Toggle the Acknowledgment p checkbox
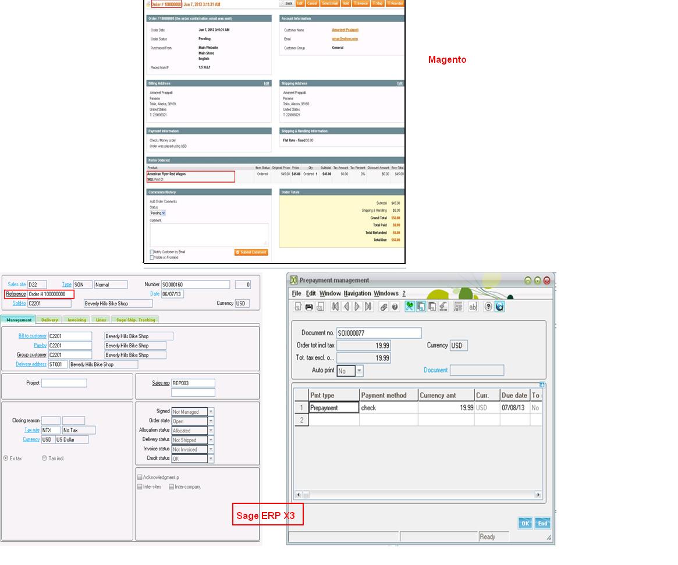The image size is (678, 565). pyautogui.click(x=140, y=477)
